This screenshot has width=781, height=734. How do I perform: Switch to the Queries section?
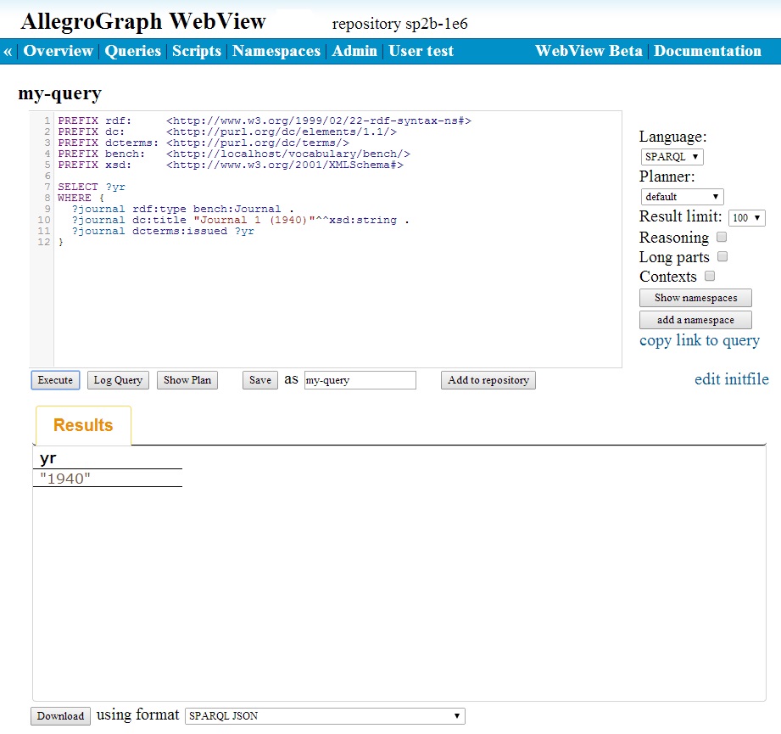tap(132, 51)
